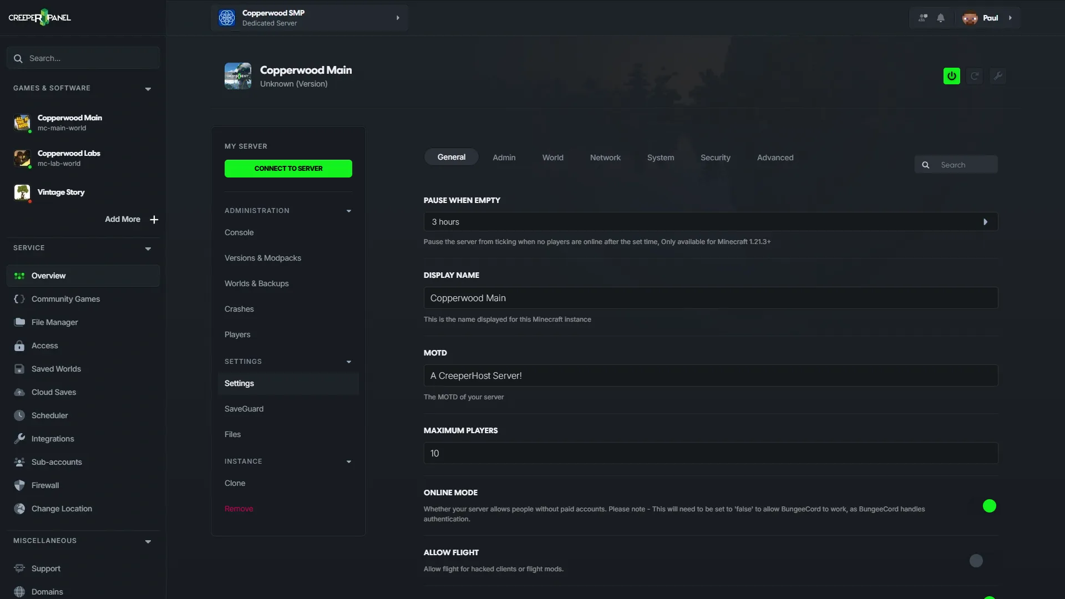This screenshot has height=599, width=1065.
Task: Switch to the World tab
Action: [552, 158]
